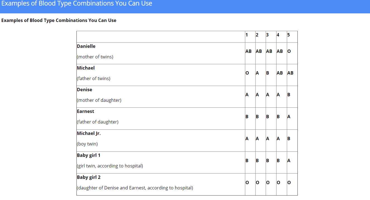
Task: Click the blue banner title text
Action: (x=77, y=4)
